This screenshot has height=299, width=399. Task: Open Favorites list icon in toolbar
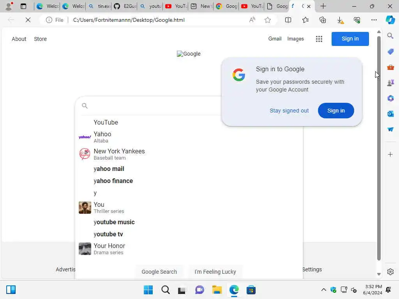pyautogui.click(x=305, y=20)
